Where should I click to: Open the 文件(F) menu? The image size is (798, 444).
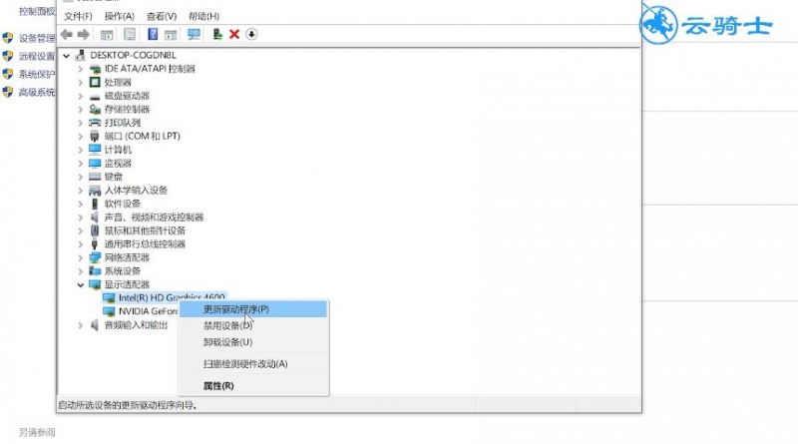79,16
